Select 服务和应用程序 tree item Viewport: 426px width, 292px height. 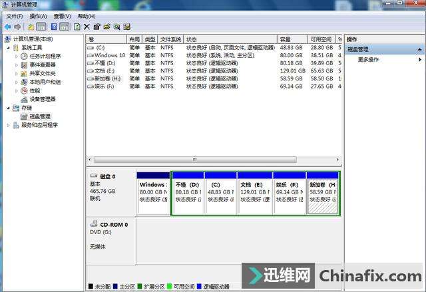click(x=40, y=125)
